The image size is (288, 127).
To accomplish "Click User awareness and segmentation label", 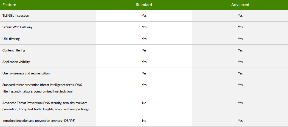I will coord(26,73).
